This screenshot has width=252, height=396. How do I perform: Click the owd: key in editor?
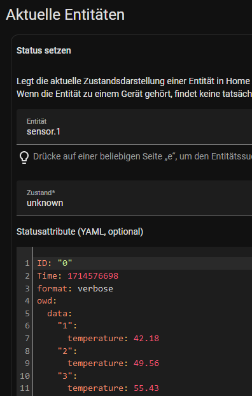pyautogui.click(x=47, y=301)
